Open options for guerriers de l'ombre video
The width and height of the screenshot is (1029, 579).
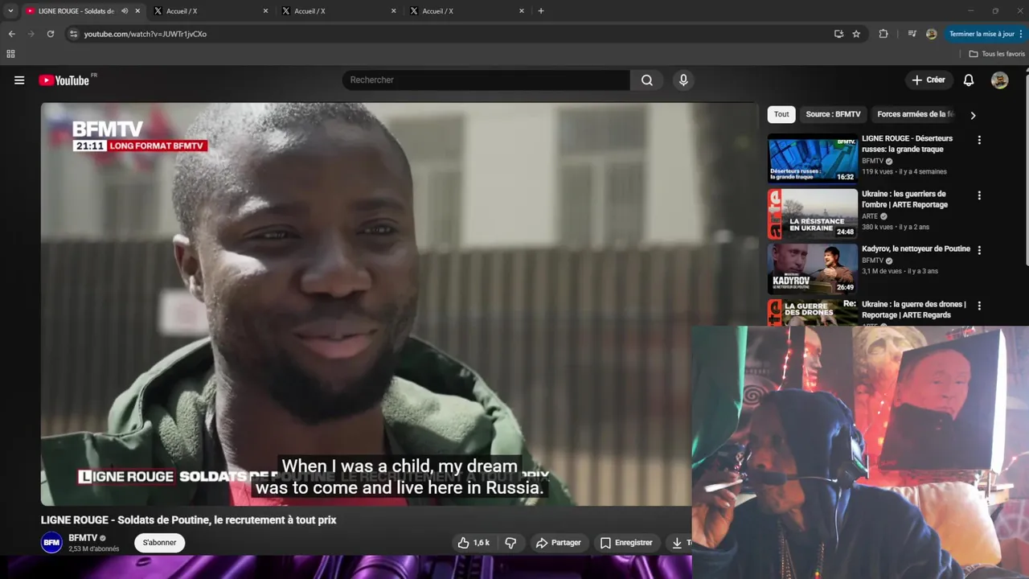[x=979, y=195]
